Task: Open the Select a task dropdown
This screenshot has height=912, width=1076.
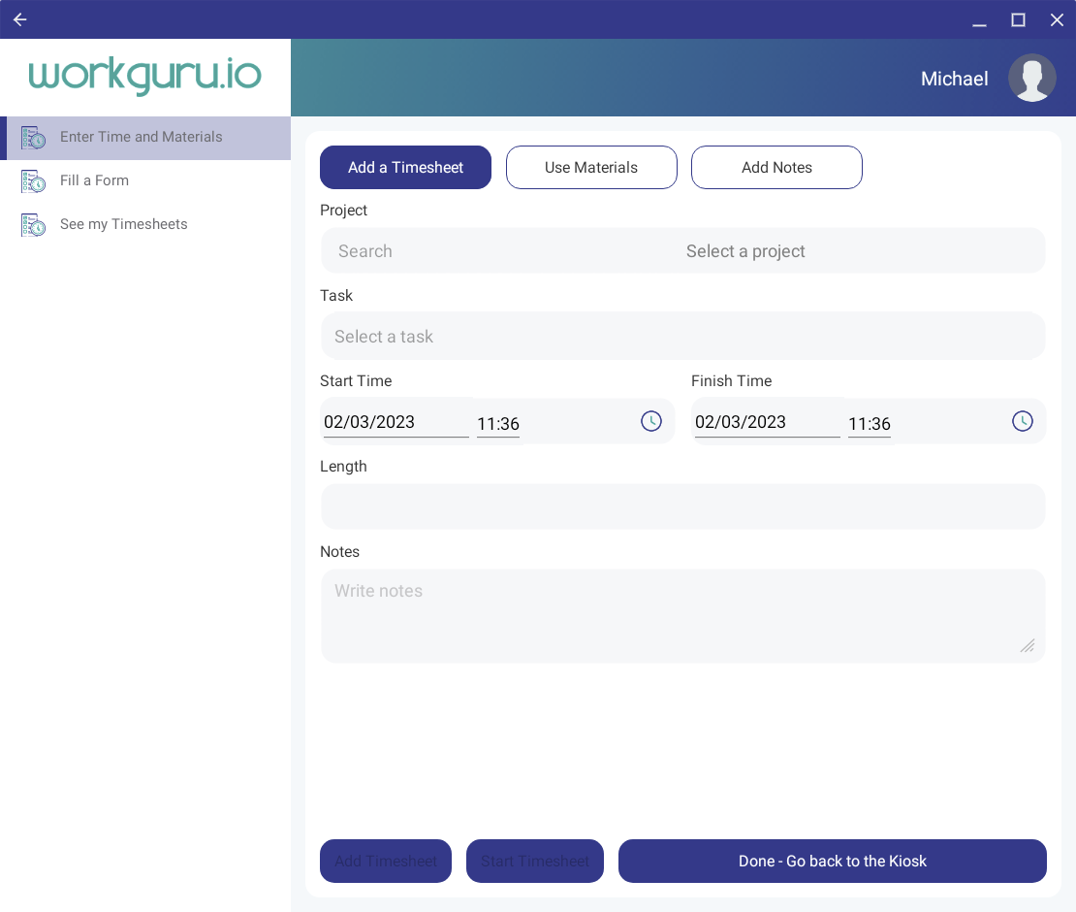Action: click(x=682, y=336)
